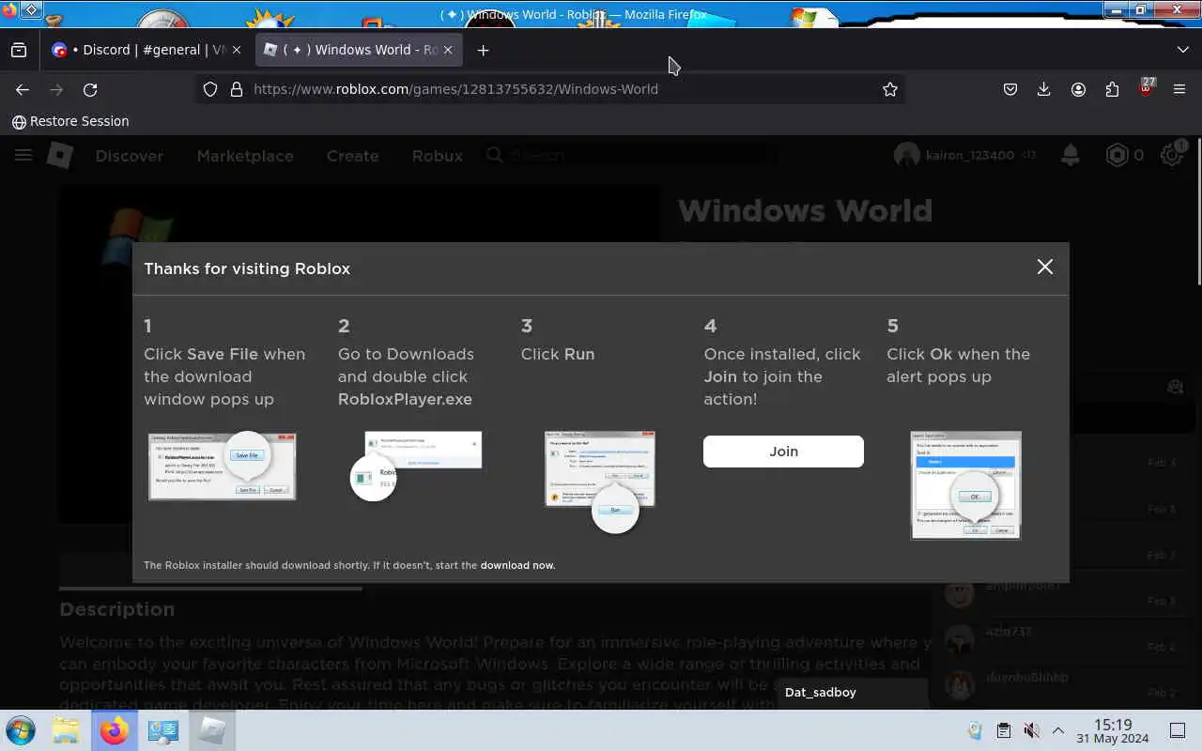
Task: Open the Create menu item
Action: click(352, 156)
